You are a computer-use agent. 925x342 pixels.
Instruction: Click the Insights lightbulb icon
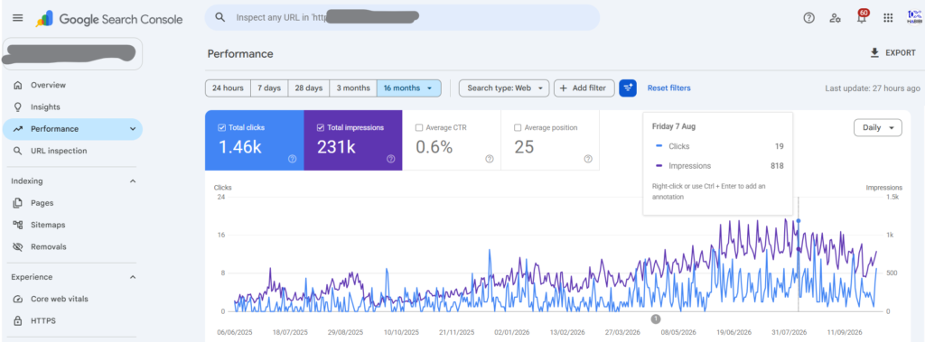click(x=18, y=106)
